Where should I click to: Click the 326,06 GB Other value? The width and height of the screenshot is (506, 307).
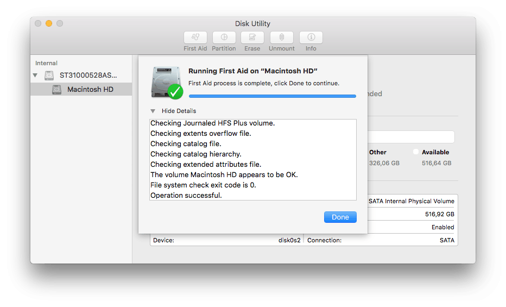coord(384,164)
